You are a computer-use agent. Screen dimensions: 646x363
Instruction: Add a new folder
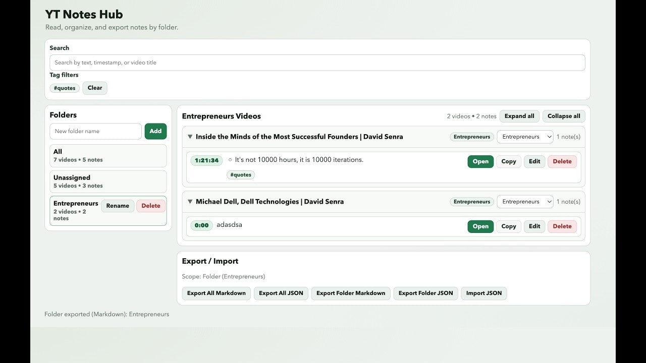[x=155, y=131]
